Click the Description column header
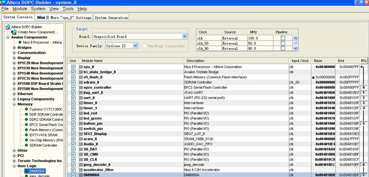 coord(236,61)
